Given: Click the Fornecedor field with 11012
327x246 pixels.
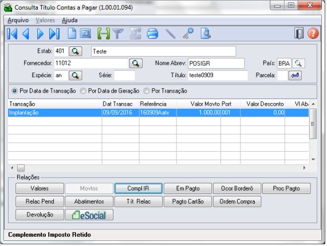Looking at the screenshot, I should coord(91,64).
